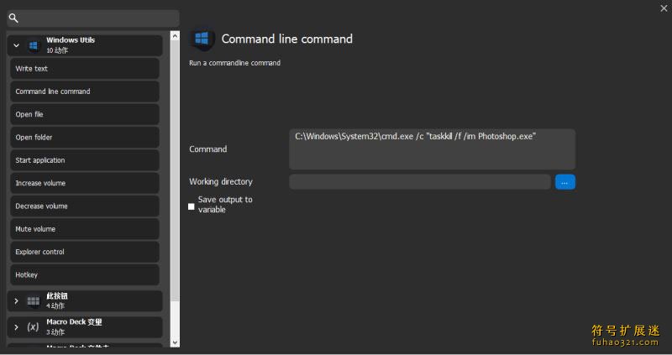Click the Macro Deck variables (x) icon
The width and height of the screenshot is (672, 355).
pos(33,327)
